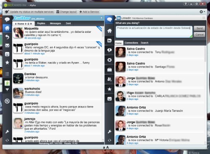Select LinkedIn sidebar Home icon
The height and width of the screenshot is (154, 210).
[110, 31]
